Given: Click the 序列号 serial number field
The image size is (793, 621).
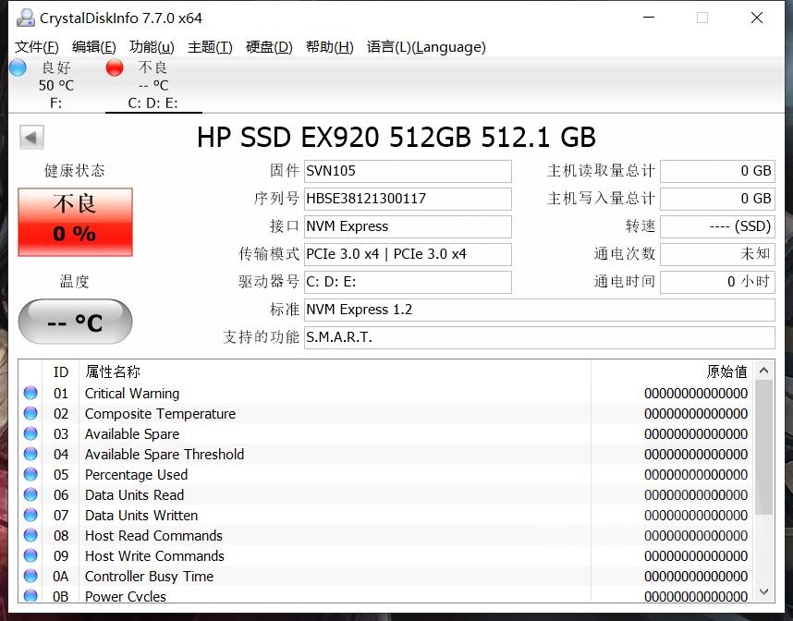Looking at the screenshot, I should pos(408,199).
